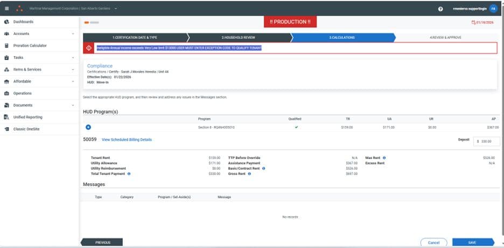Click the 01/16/2026 date text
504x248 pixels.
tap(485, 23)
